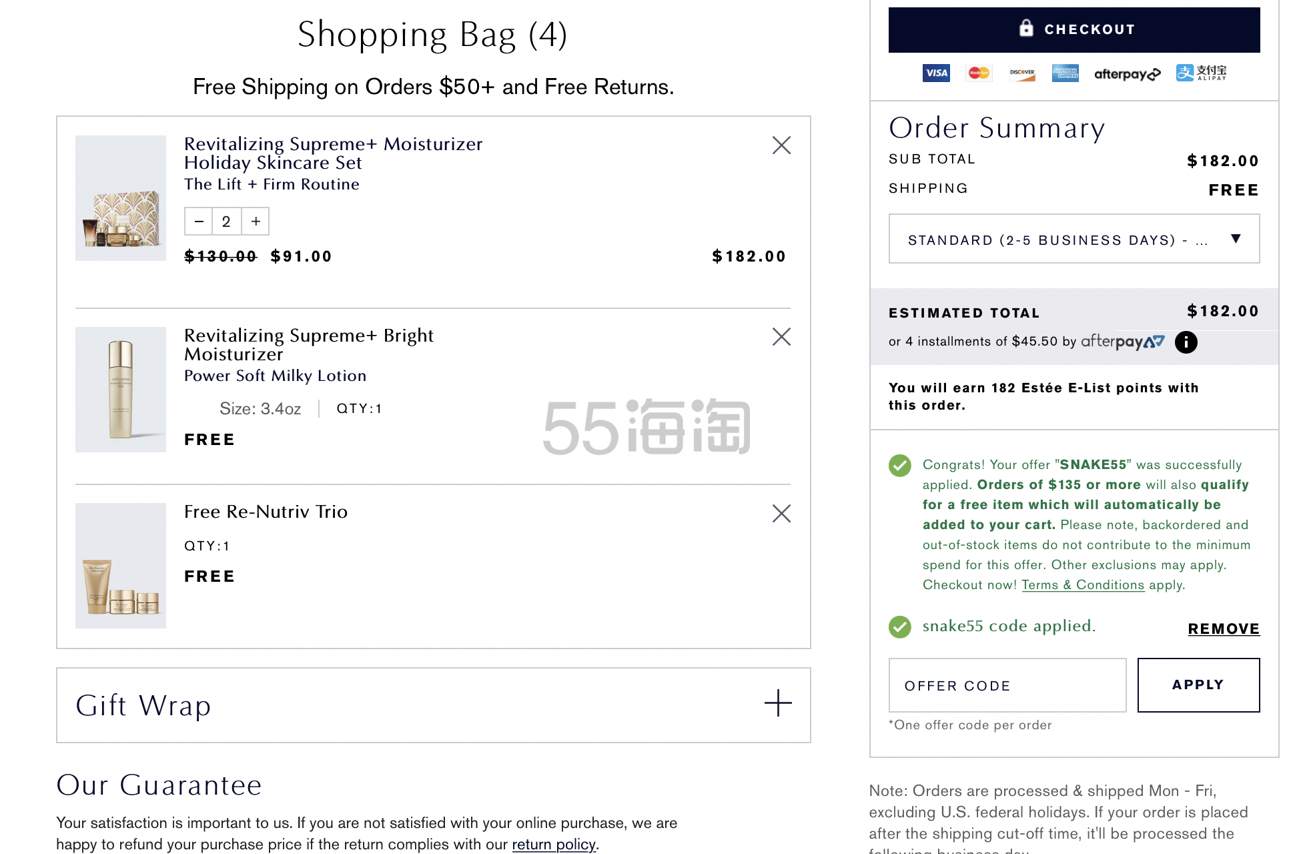Screen dimensions: 1293x854
Task: Click the struck-through $130.00 price
Action: 221,256
